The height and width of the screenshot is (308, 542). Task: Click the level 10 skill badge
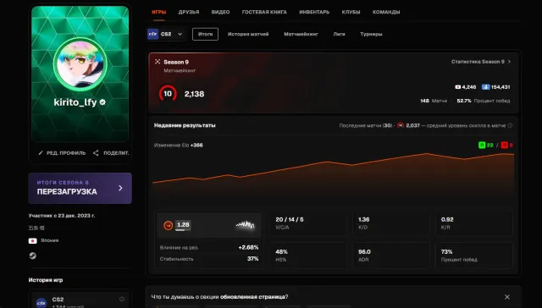[168, 94]
